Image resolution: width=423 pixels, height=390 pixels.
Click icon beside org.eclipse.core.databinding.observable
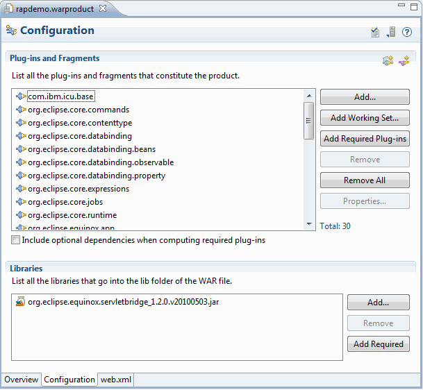21,162
